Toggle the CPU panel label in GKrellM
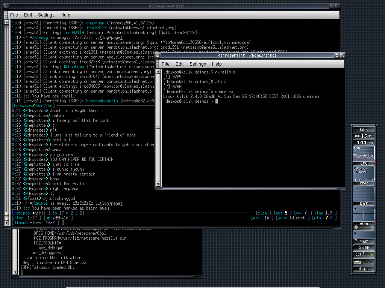 [x=364, y=163]
